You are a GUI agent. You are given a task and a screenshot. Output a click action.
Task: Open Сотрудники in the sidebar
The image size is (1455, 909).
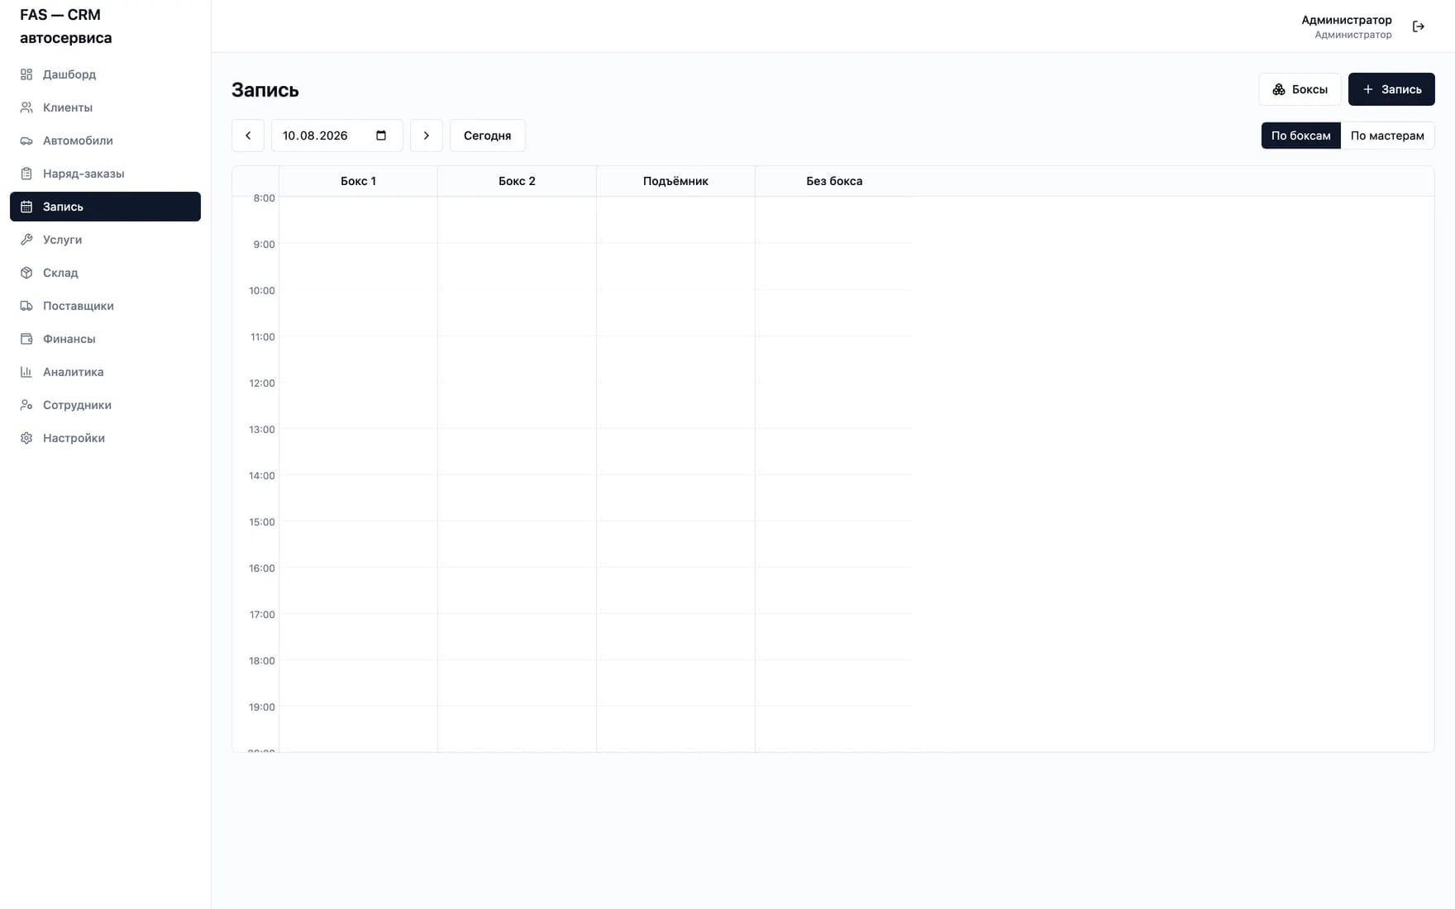(105, 405)
